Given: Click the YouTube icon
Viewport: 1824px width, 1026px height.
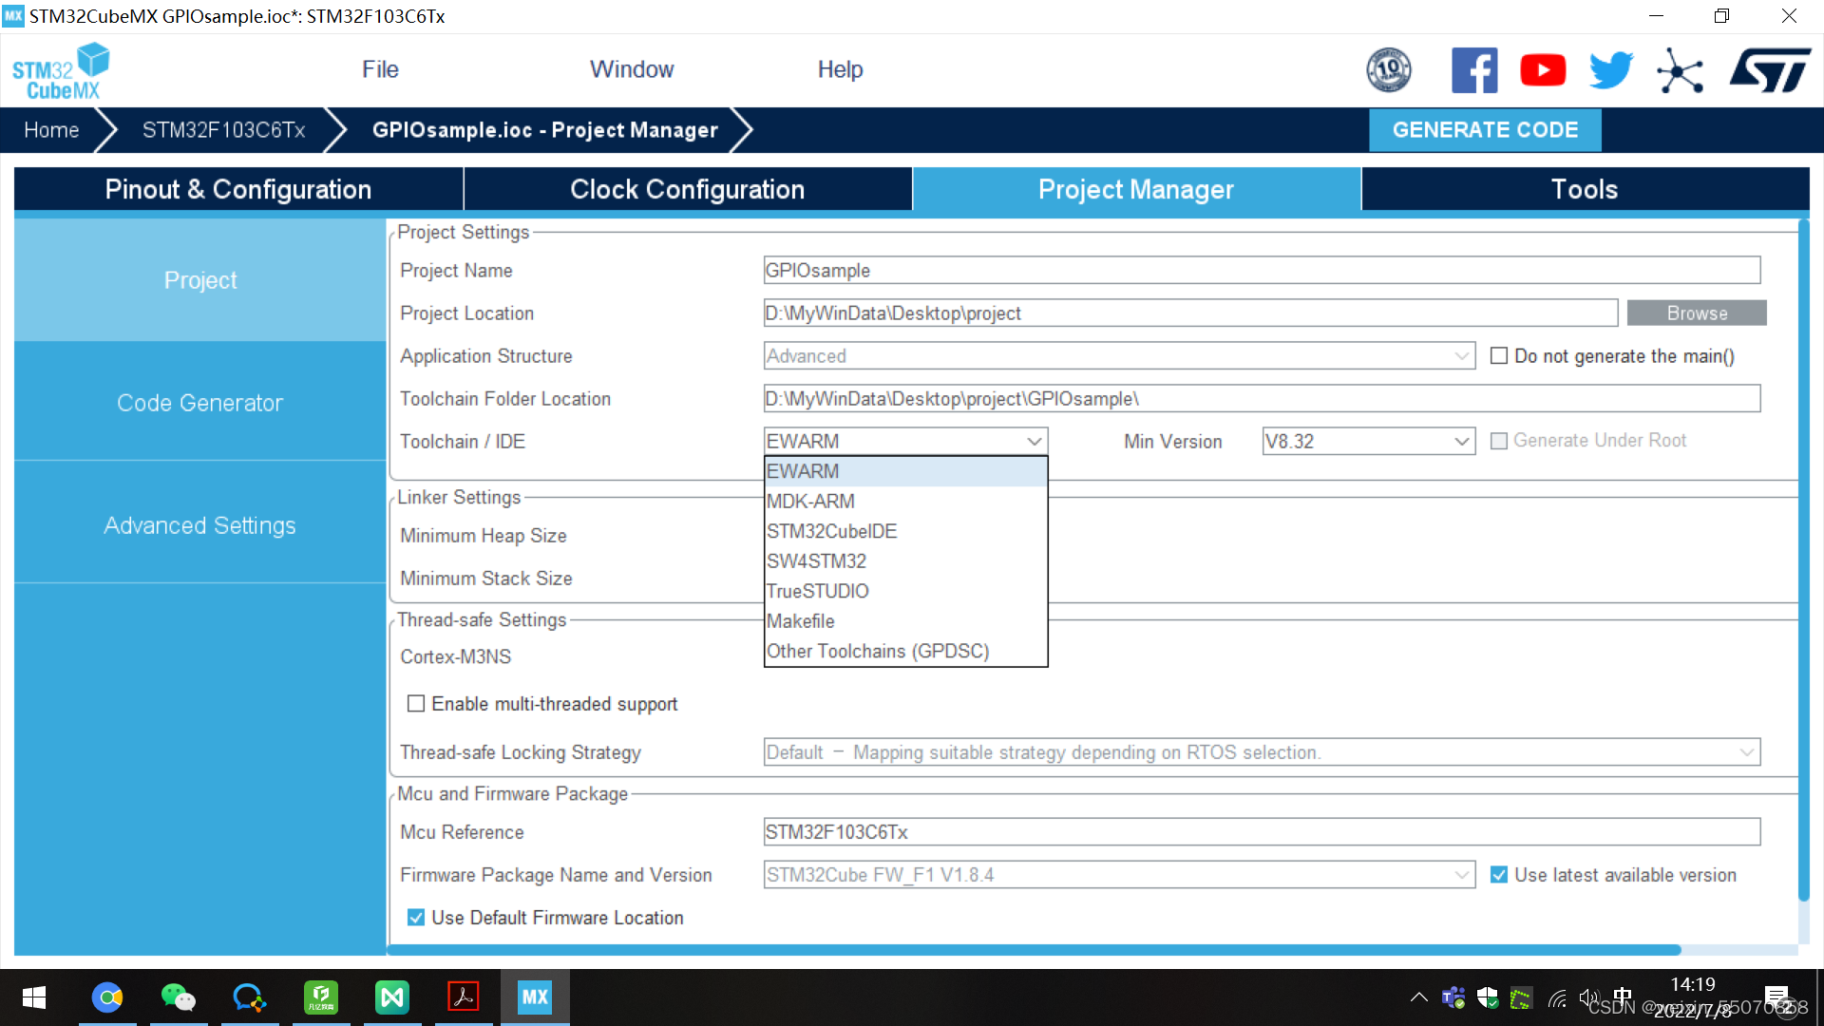Looking at the screenshot, I should 1543,70.
